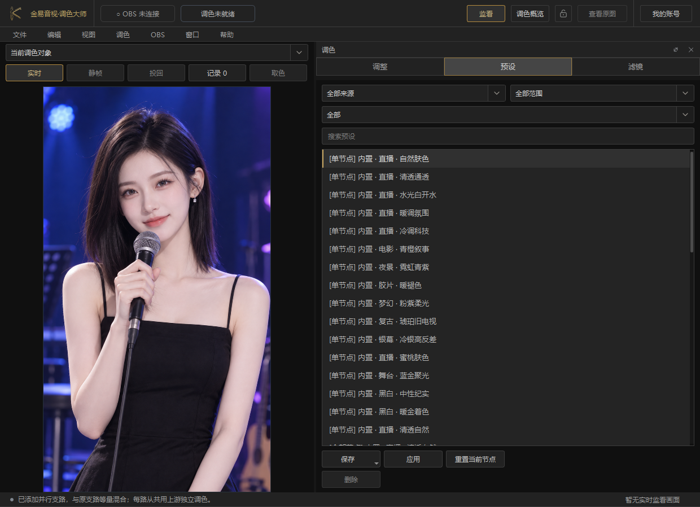The width and height of the screenshot is (700, 507).
Task: Click the 应用 button to apply preset
Action: coord(413,459)
